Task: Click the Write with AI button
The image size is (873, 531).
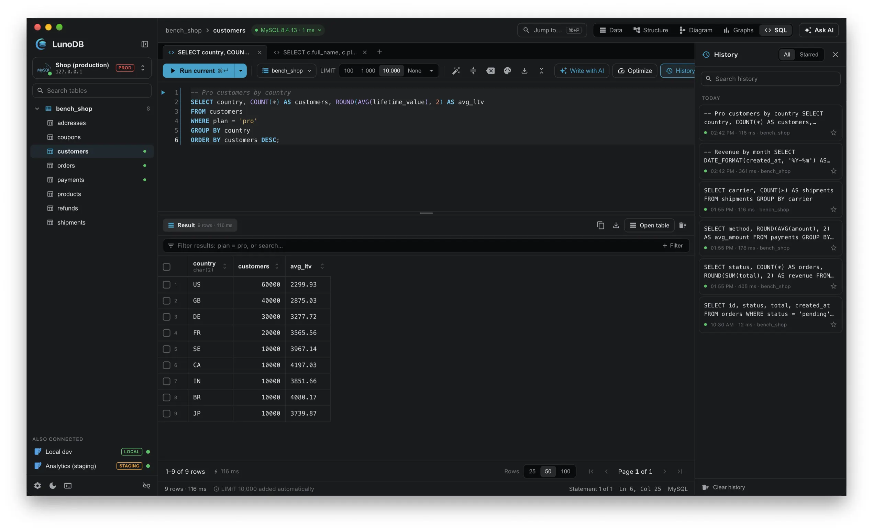Action: (582, 71)
